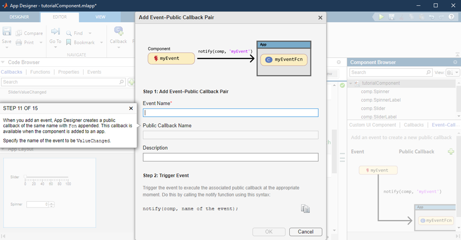Close the Add Event–Public Callback Pair dialog

[x=320, y=17]
